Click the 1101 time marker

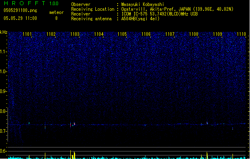(x=27, y=34)
